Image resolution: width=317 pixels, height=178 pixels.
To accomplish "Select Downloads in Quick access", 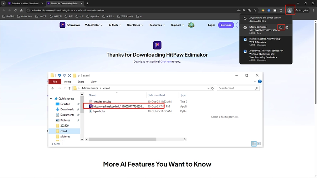I will click(67, 109).
